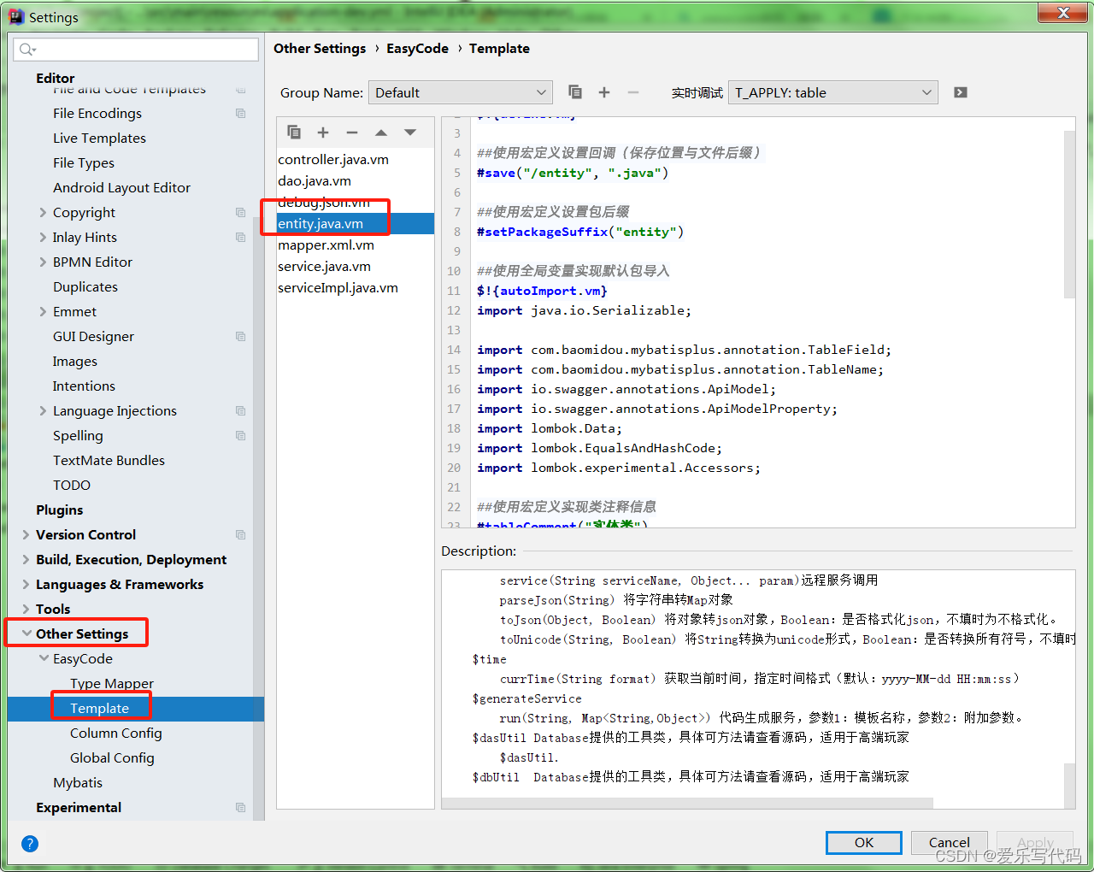
Task: Click the Other Settings breadcrumb
Action: coord(320,49)
